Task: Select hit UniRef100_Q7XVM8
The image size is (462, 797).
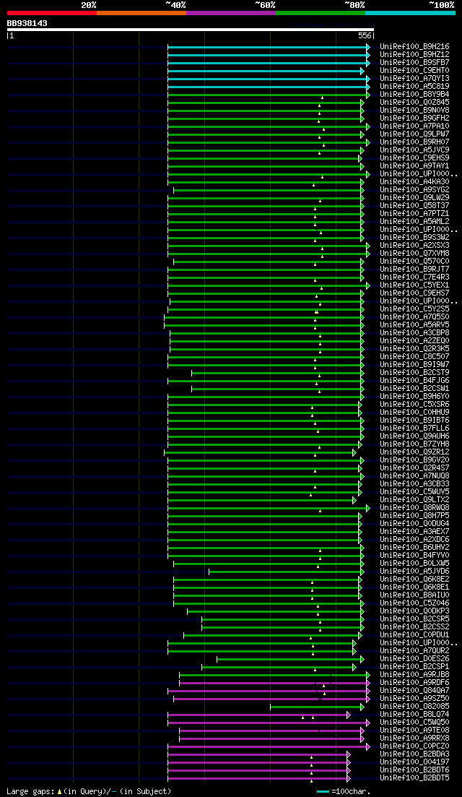Action: [x=414, y=253]
